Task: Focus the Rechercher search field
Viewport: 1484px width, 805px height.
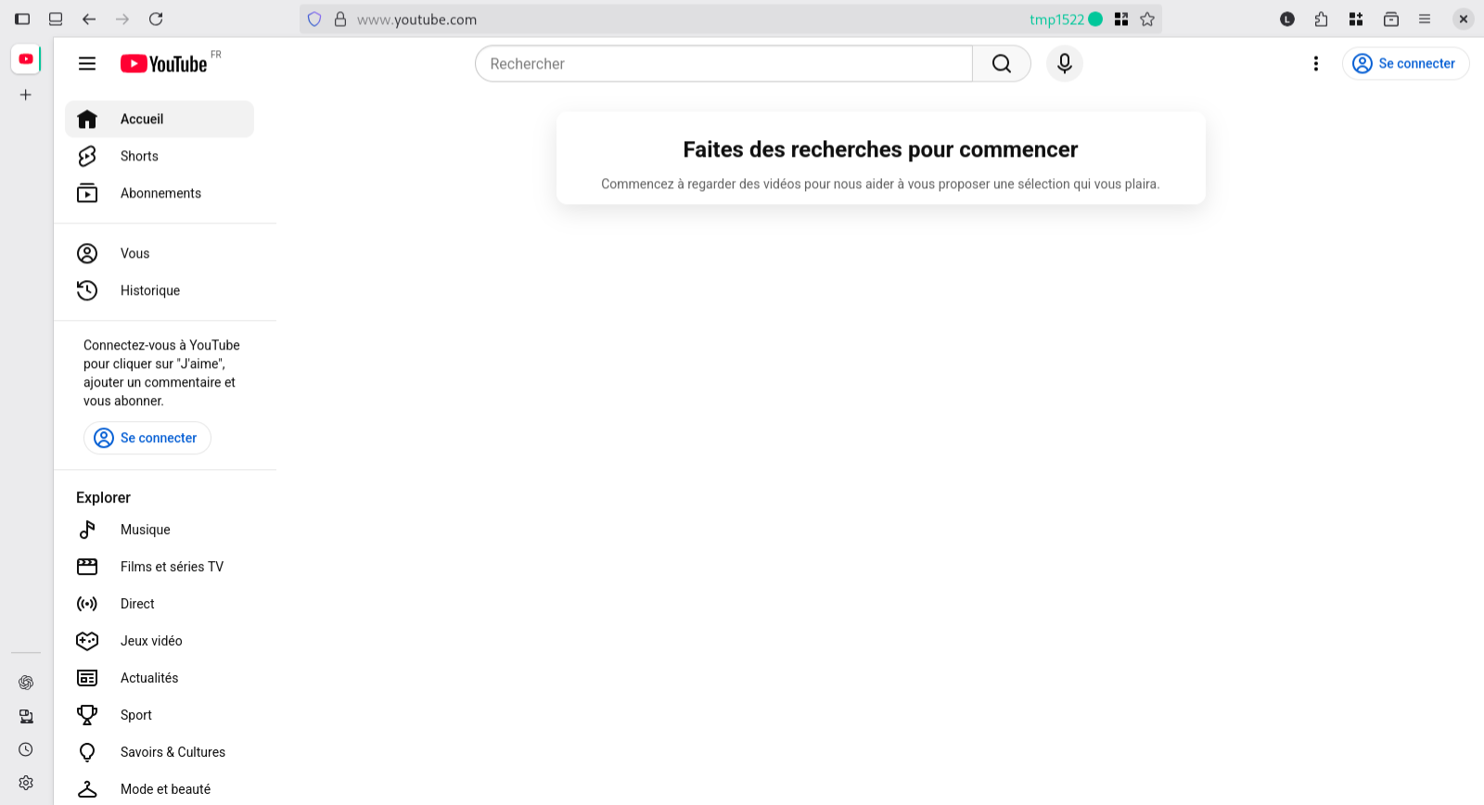Action: (723, 64)
